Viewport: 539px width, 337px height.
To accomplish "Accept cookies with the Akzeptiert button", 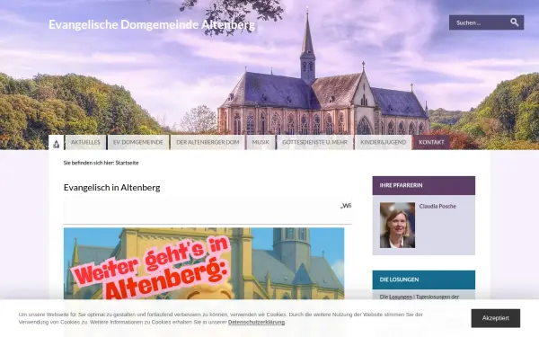I will (495, 318).
